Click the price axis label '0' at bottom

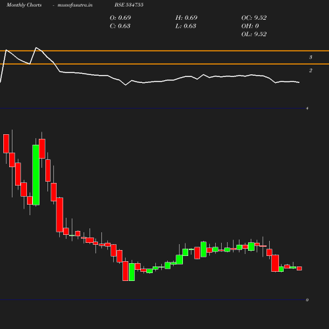click(x=307, y=300)
